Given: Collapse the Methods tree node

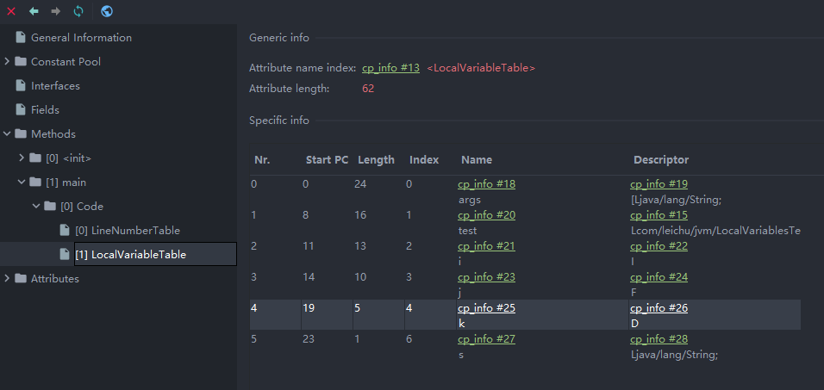Looking at the screenshot, I should click(x=7, y=134).
